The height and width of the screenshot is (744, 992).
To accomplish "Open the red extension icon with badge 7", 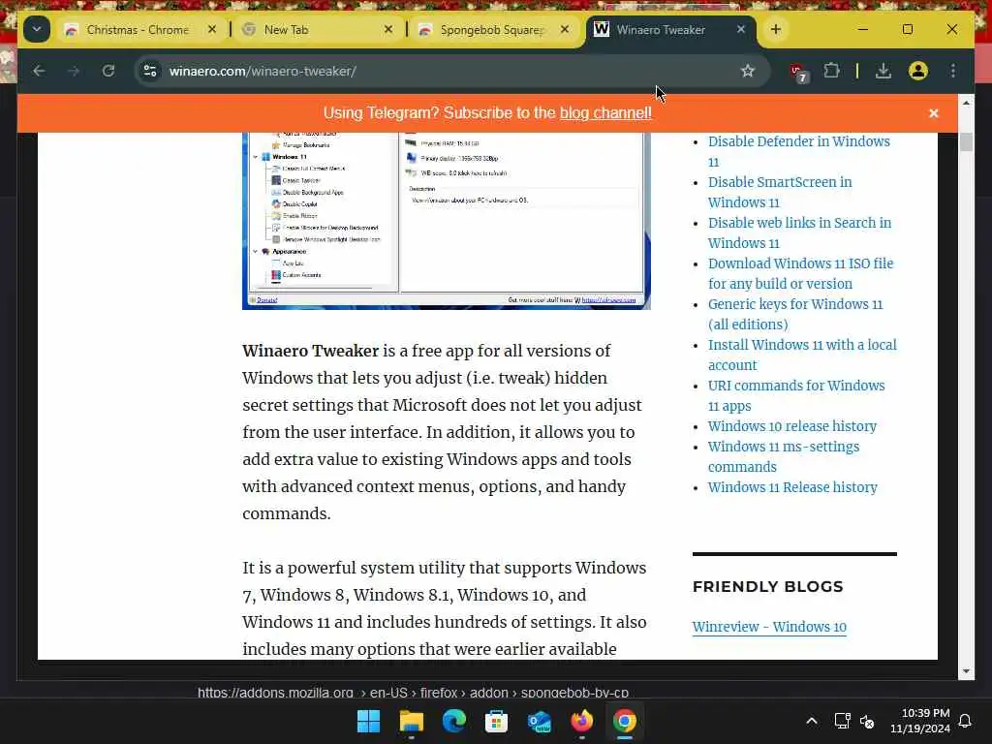I will tap(799, 72).
